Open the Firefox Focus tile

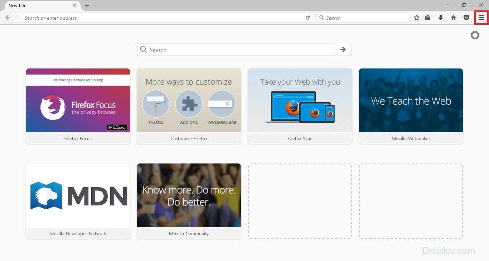tap(78, 106)
